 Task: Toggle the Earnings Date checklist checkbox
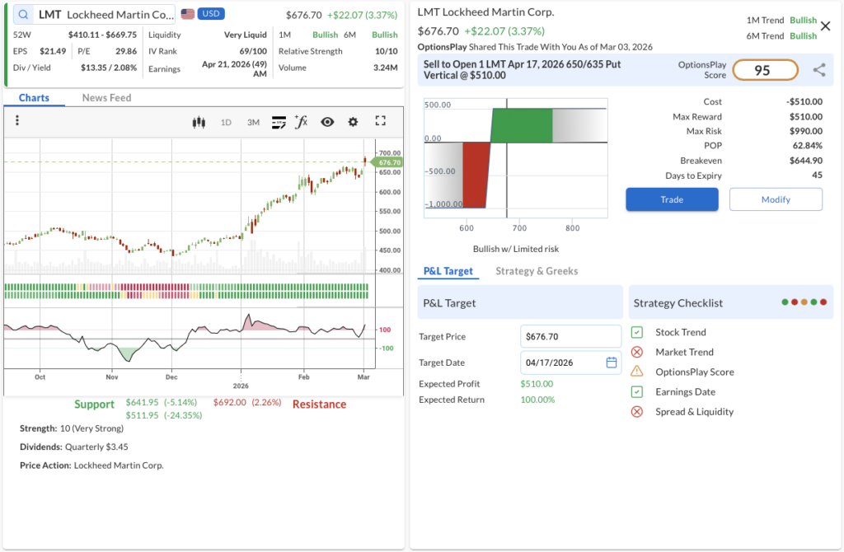pos(637,392)
